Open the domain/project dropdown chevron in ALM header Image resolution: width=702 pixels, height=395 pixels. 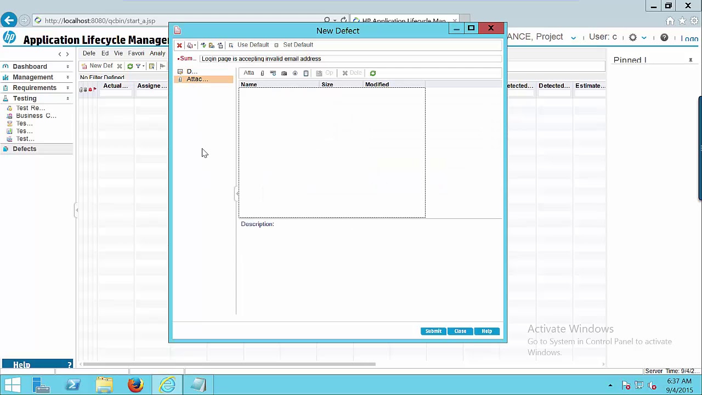573,38
